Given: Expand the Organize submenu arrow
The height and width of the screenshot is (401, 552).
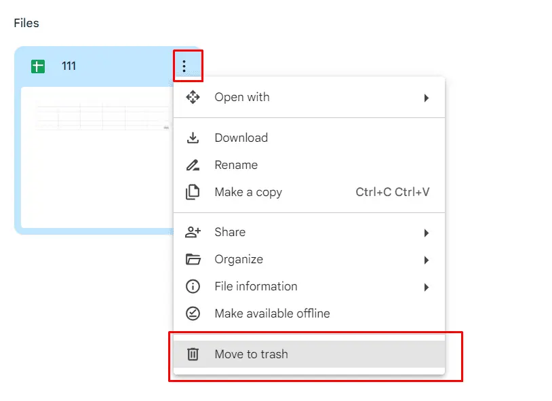Looking at the screenshot, I should 427,259.
